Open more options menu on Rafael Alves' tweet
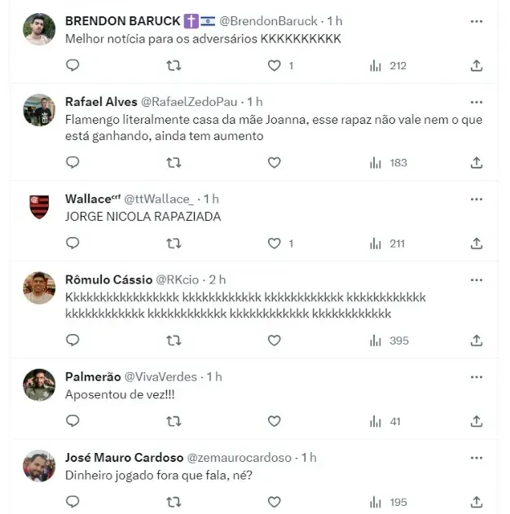This screenshot has height=514, width=510. click(x=477, y=102)
